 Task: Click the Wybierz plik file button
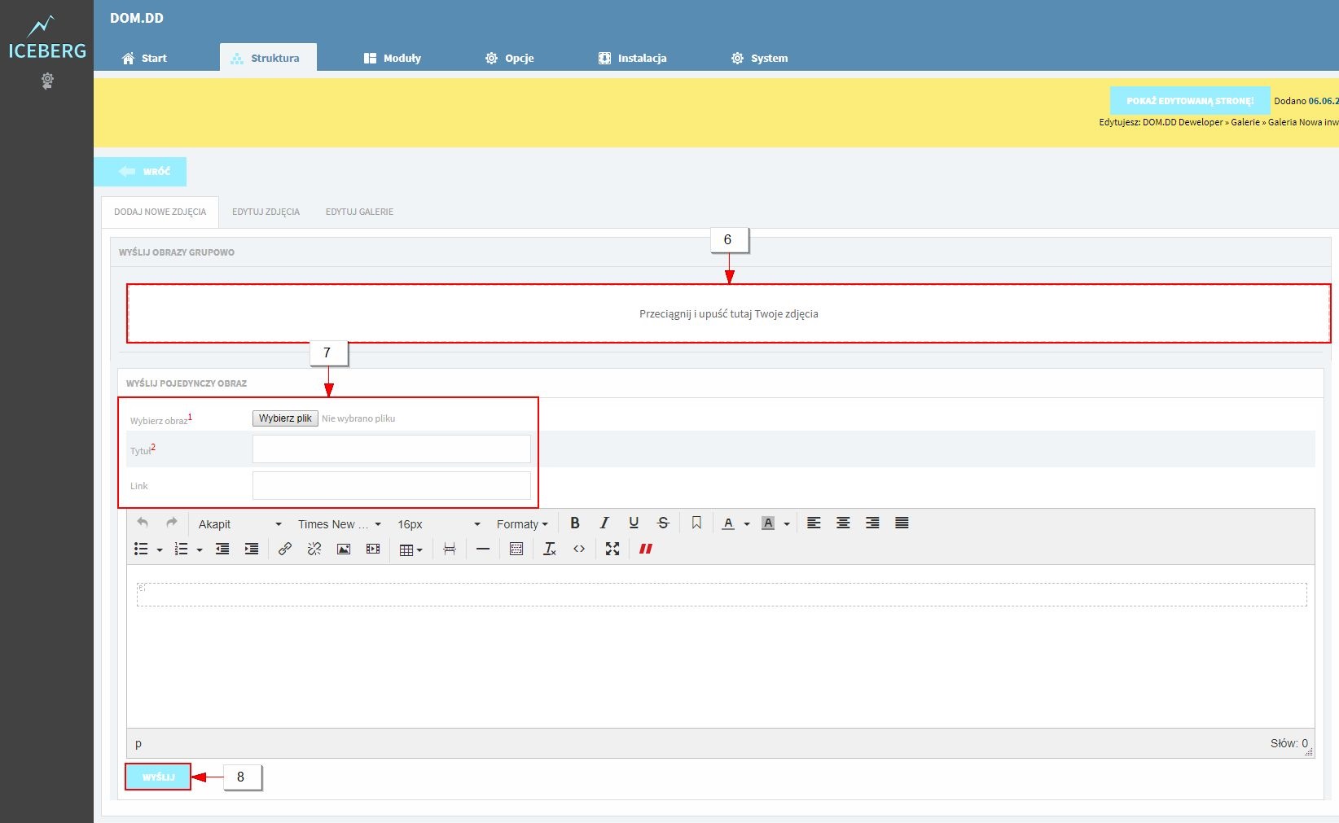[x=285, y=418]
